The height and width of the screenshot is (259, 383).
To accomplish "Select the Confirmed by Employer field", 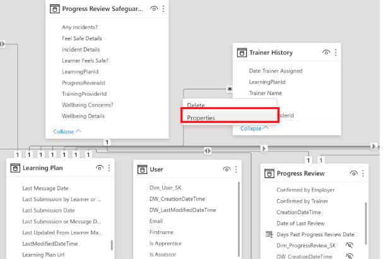I will tap(305, 190).
